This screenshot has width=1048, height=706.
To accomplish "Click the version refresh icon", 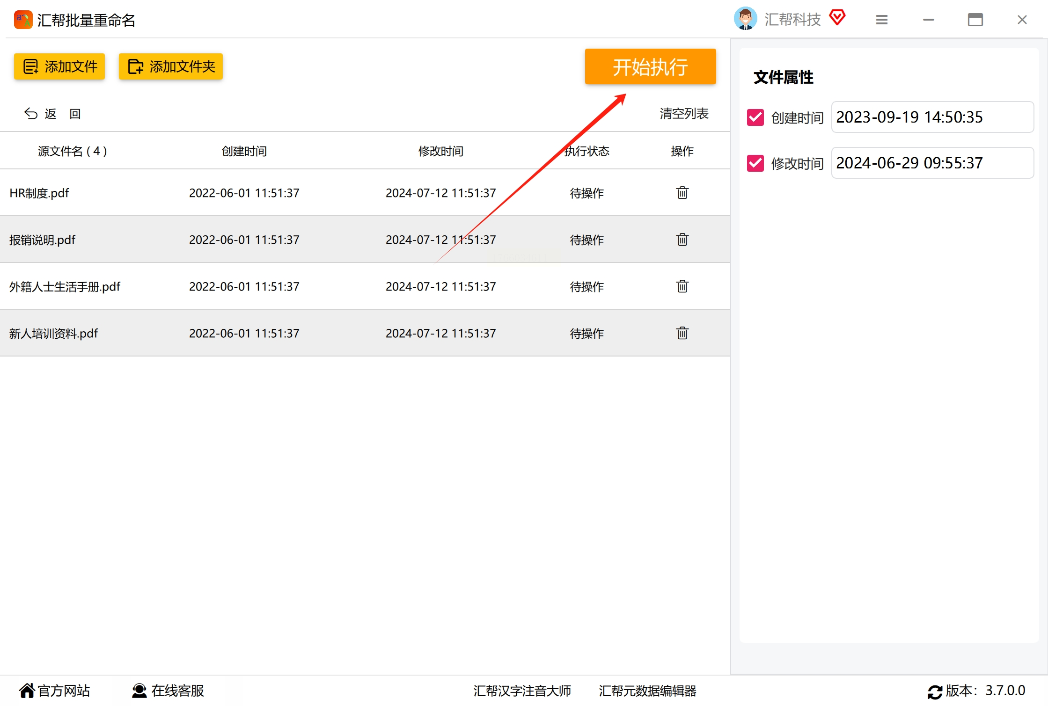I will coord(935,691).
